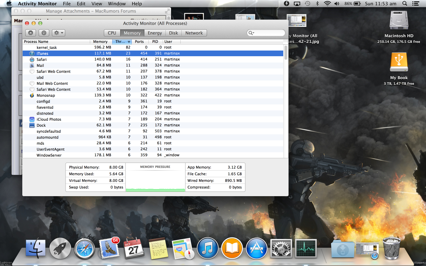Viewport: 426px width, 266px height.
Task: Click the iTunes process icon in list
Action: pyautogui.click(x=32, y=54)
